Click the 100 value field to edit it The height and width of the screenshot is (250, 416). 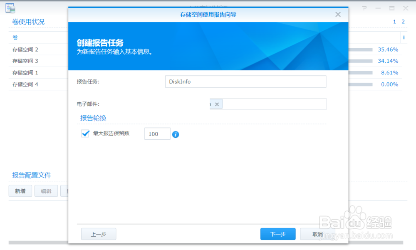pos(157,134)
